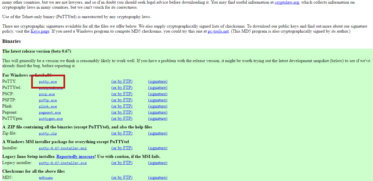Open the signature for PSCP
Image resolution: width=373 pixels, height=181 pixels.
158,94
